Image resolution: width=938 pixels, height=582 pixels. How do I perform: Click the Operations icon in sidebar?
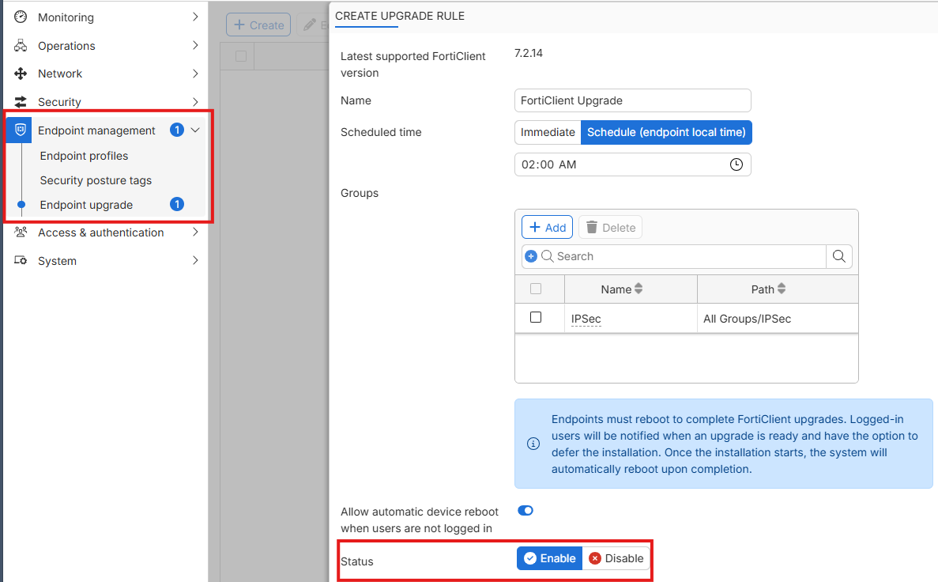[21, 46]
